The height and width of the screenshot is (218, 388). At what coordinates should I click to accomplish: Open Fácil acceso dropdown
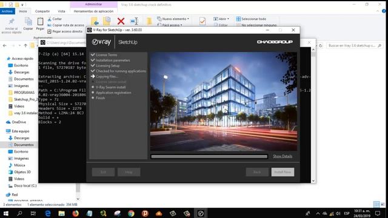(x=170, y=25)
